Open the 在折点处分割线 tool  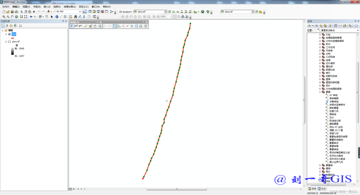(337, 159)
